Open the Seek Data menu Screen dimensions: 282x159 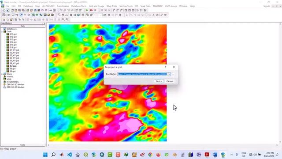145,6
